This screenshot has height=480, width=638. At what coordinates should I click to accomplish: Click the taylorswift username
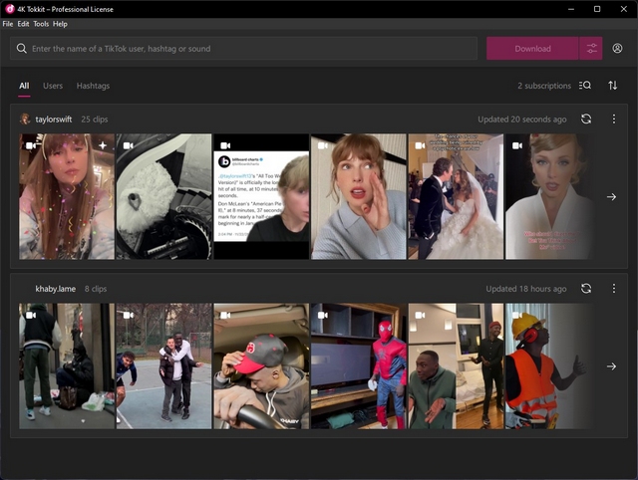tap(53, 120)
